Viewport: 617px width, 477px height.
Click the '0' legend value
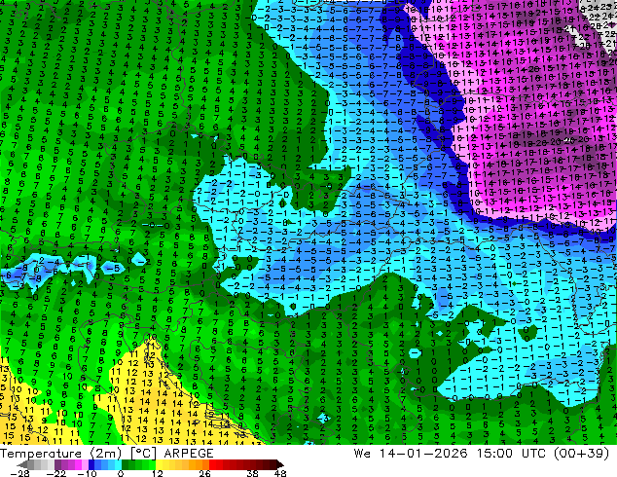(x=121, y=473)
